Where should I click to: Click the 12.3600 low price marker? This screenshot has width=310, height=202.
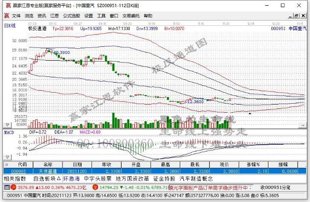click(x=196, y=102)
